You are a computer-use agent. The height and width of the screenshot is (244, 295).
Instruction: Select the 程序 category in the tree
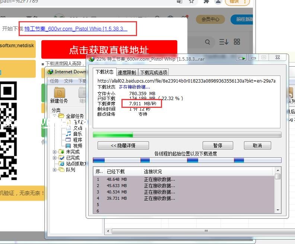coord(77,140)
